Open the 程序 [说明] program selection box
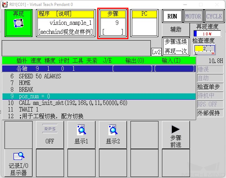This screenshot has height=178, width=226. pos(66,23)
